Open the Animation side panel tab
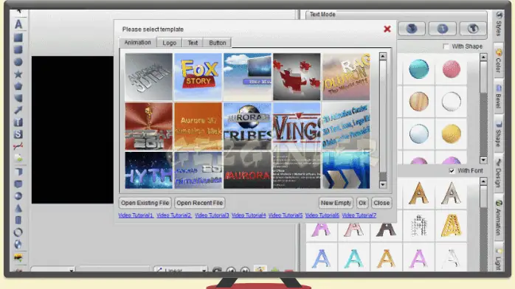This screenshot has width=515, height=289. (x=499, y=217)
